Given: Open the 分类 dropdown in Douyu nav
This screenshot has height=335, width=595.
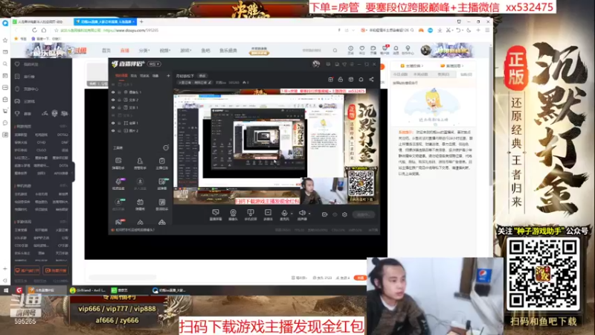Looking at the screenshot, I should (x=144, y=51).
